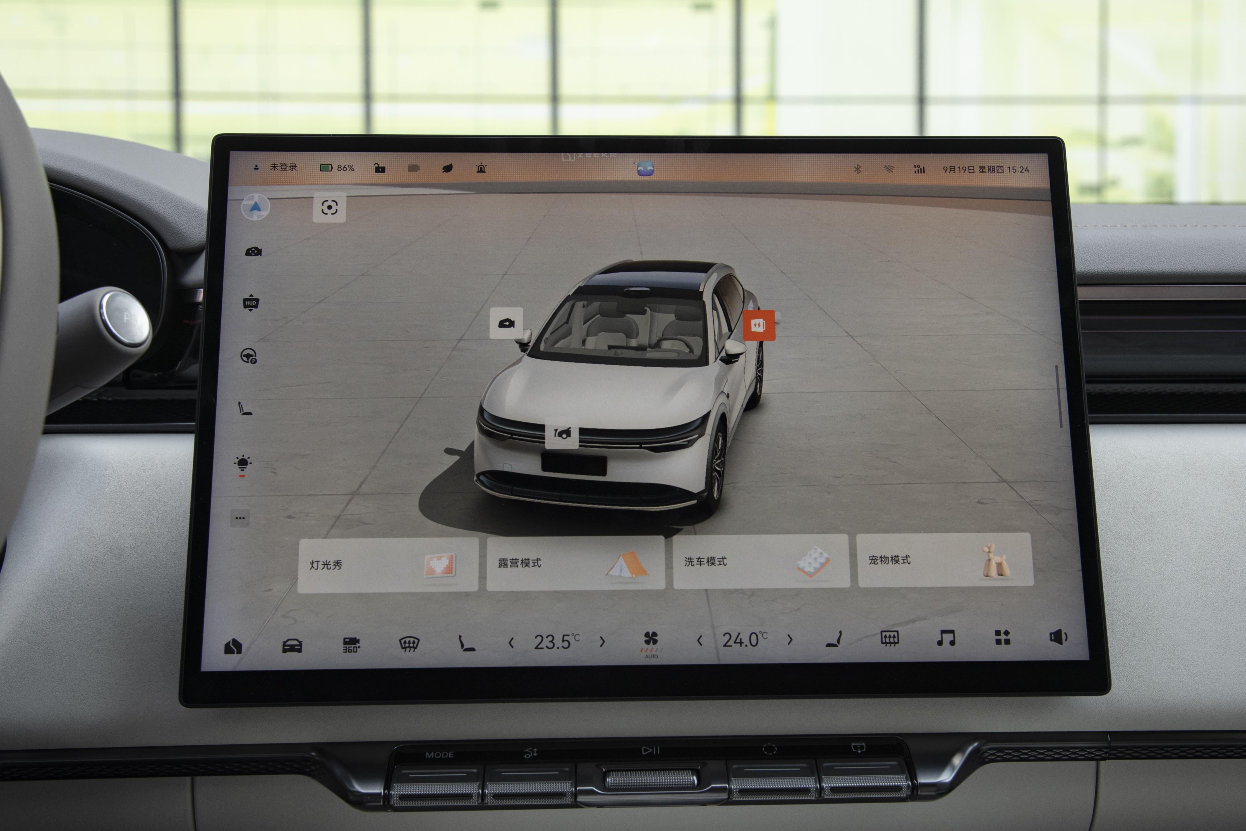Open the navigation compass arrow icon

[x=255, y=207]
